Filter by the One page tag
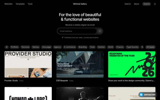This screenshot has width=160, height=100. (46, 47)
